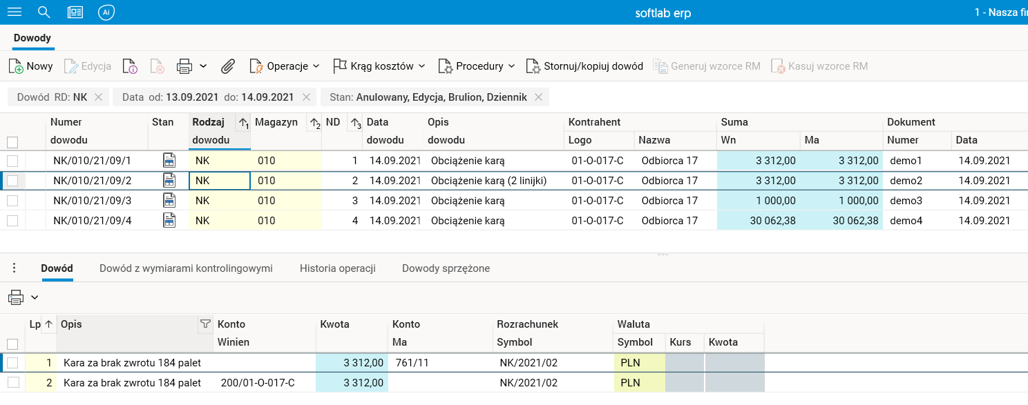The image size is (1028, 405).
Task: Open the Krąg kosztów dropdown
Action: tap(379, 66)
